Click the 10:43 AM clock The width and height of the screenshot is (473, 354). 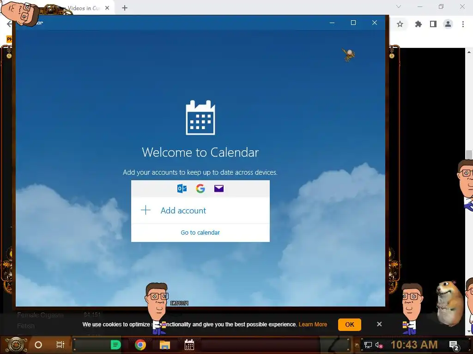click(x=414, y=345)
